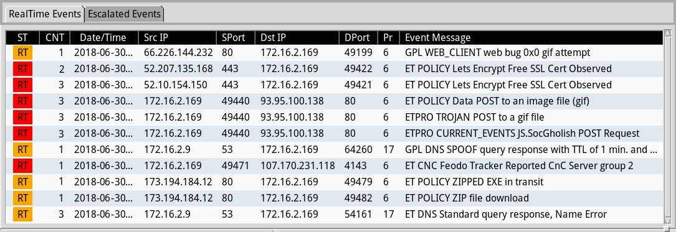Viewport: 676px width, 232px height.
Task: Click source IP 52.207.135.168
Action: 178,68
